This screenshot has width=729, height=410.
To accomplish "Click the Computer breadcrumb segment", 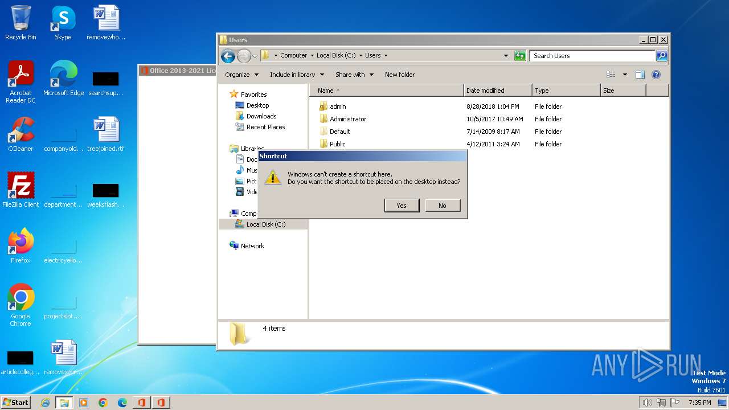I will 293,56.
